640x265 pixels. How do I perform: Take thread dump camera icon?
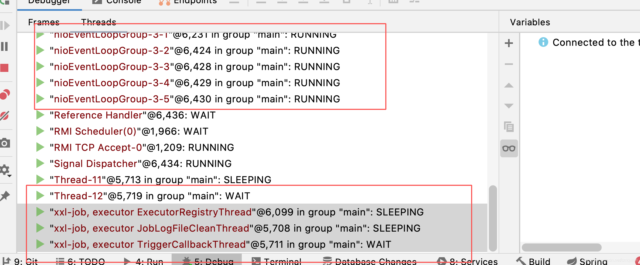point(5,143)
